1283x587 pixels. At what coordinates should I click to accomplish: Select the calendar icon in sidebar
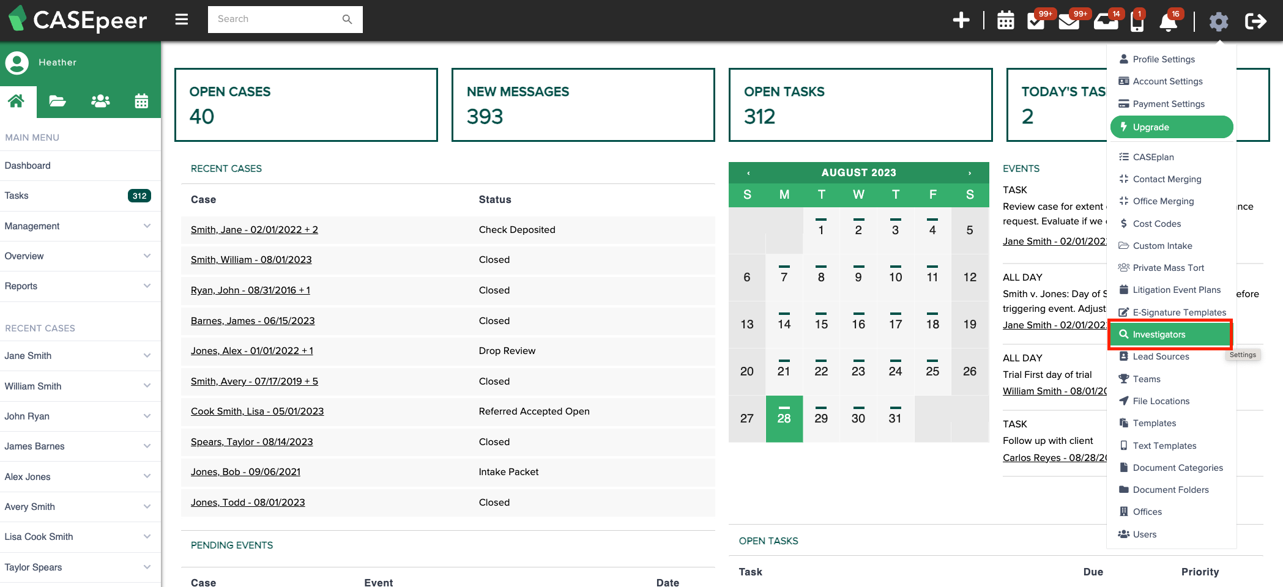tap(141, 101)
